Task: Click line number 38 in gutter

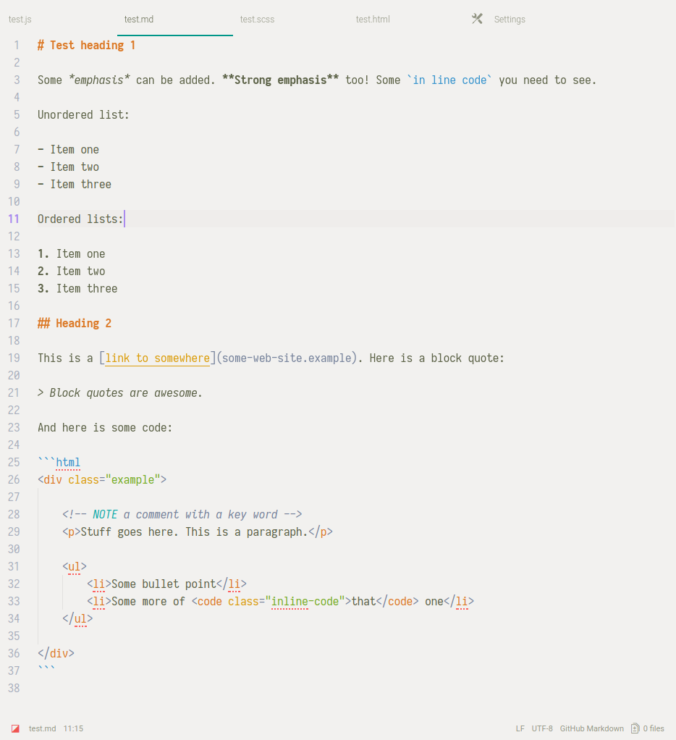Action: [14, 688]
